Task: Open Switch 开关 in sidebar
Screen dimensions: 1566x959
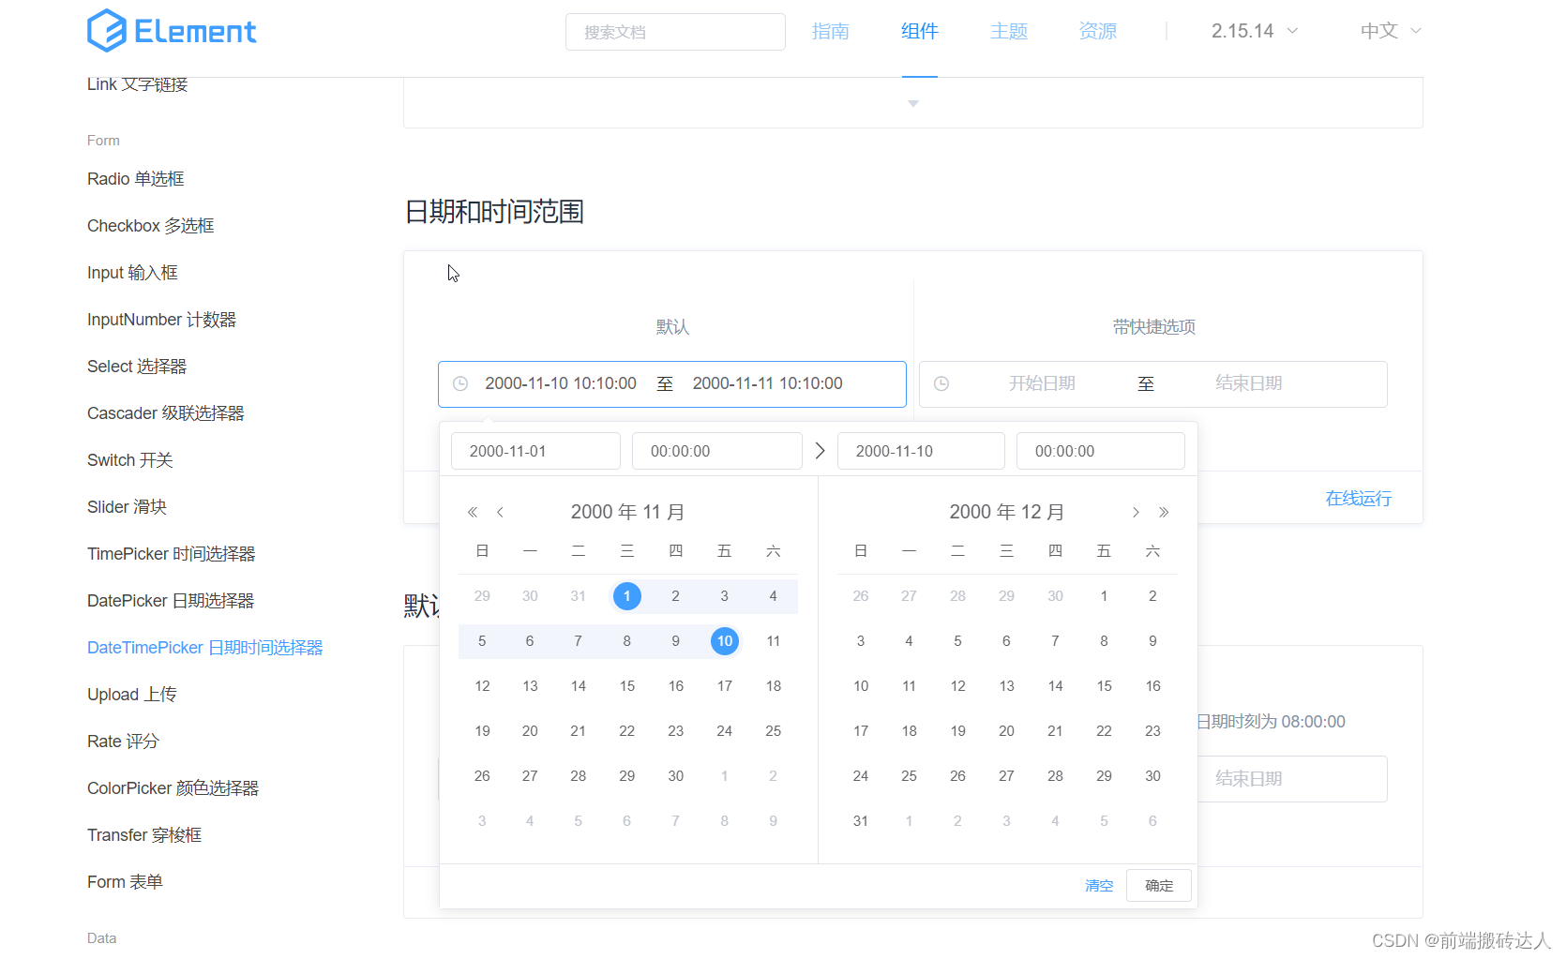Action: tap(130, 460)
